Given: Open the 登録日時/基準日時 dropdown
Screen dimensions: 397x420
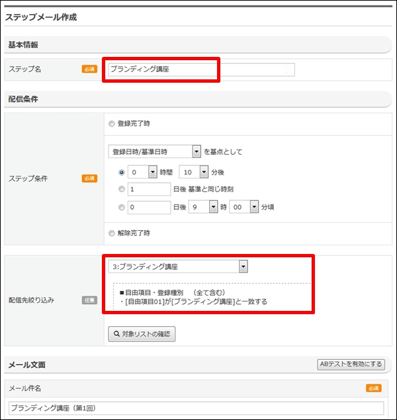Looking at the screenshot, I should click(155, 151).
